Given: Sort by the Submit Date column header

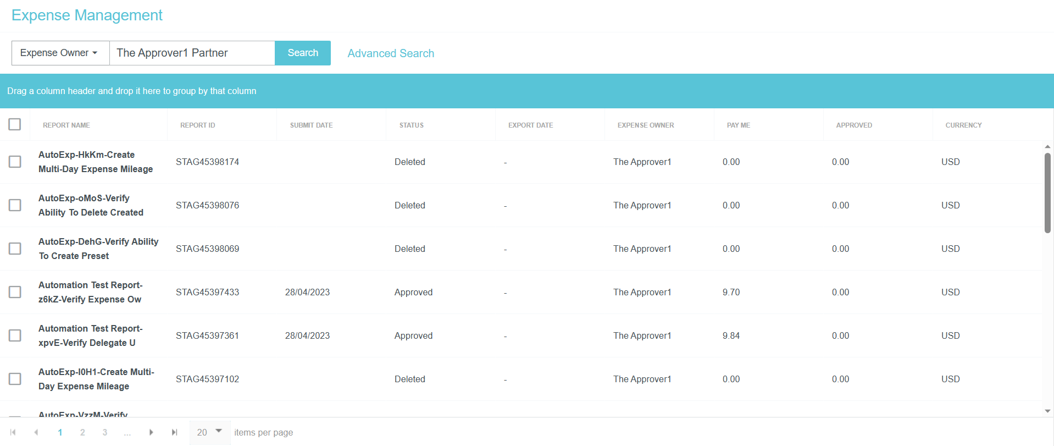Looking at the screenshot, I should tap(311, 125).
